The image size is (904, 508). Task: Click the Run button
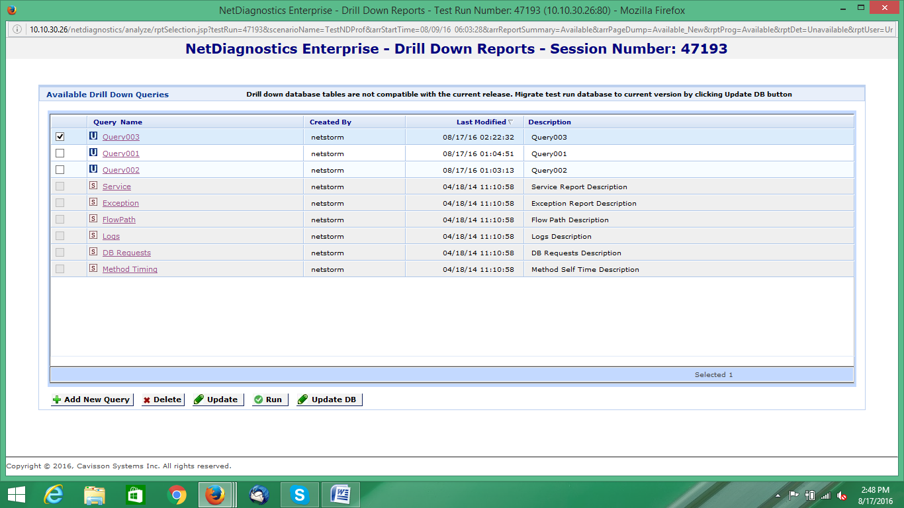coord(270,400)
